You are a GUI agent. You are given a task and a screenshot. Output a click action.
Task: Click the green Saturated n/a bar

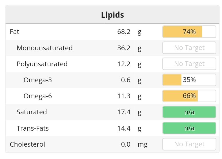click(189, 112)
